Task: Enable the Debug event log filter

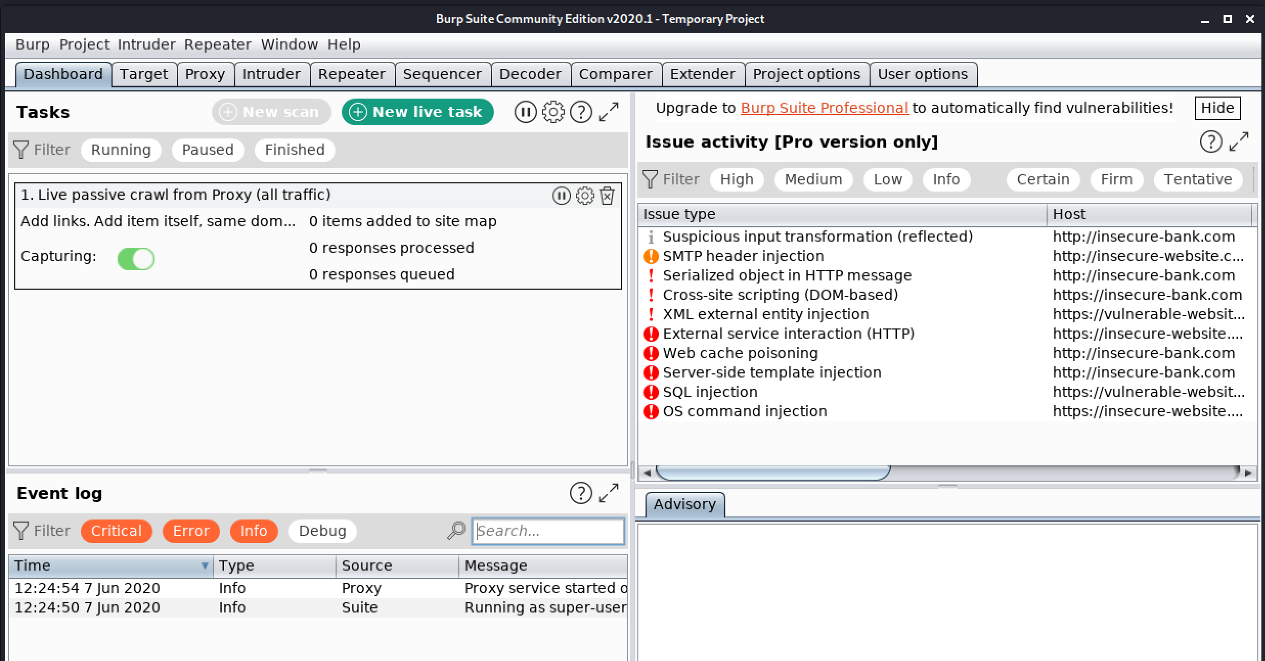Action: tap(322, 531)
